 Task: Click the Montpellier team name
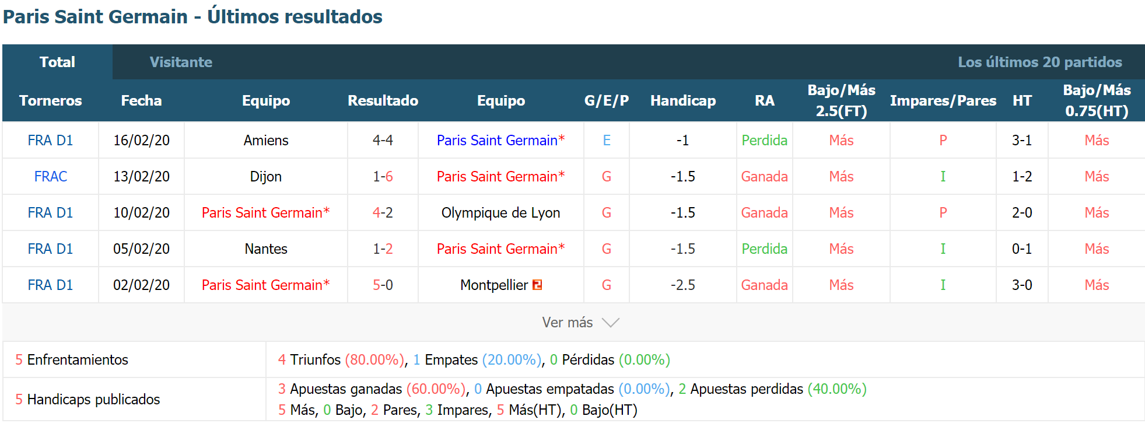pyautogui.click(x=493, y=285)
